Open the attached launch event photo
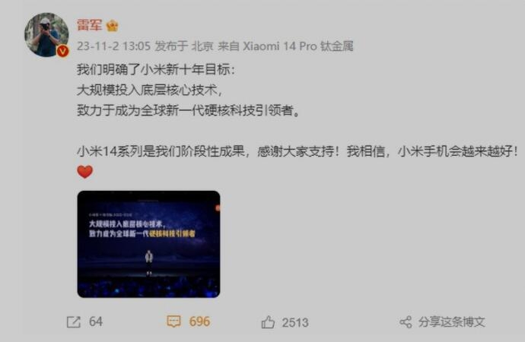525x342 pixels. pos(148,244)
